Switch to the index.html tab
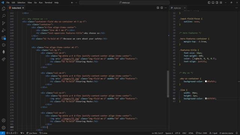 click(16, 8)
